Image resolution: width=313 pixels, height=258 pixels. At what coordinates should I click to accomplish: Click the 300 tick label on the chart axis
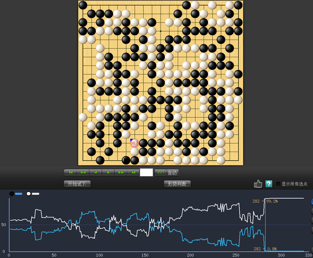(281, 255)
